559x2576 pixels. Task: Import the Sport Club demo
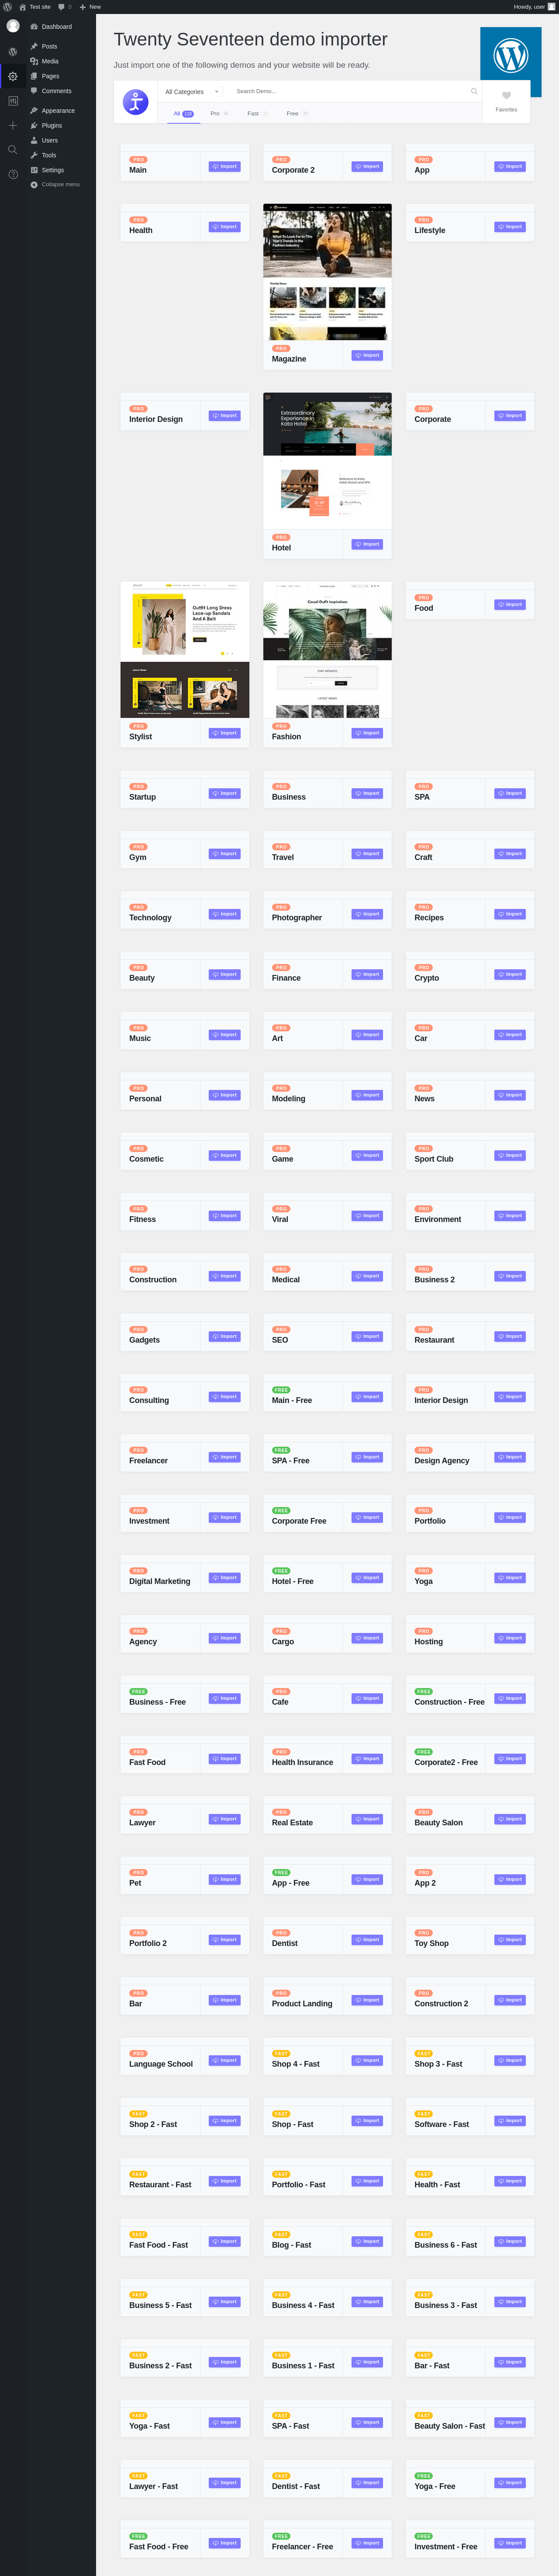(x=510, y=1155)
